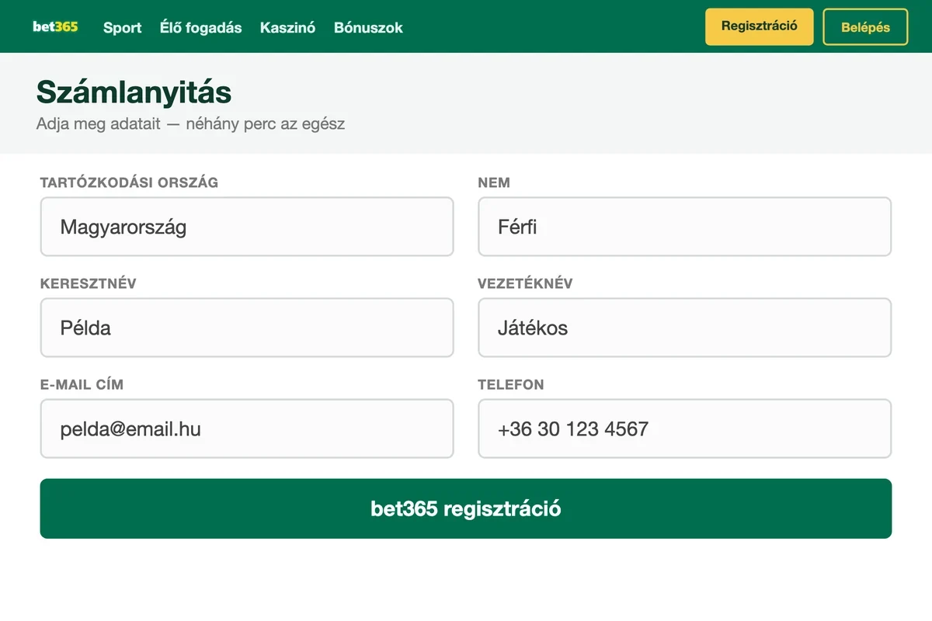The height and width of the screenshot is (621, 932).
Task: Click the VEZETÉKNÉV label
Action: pos(525,283)
